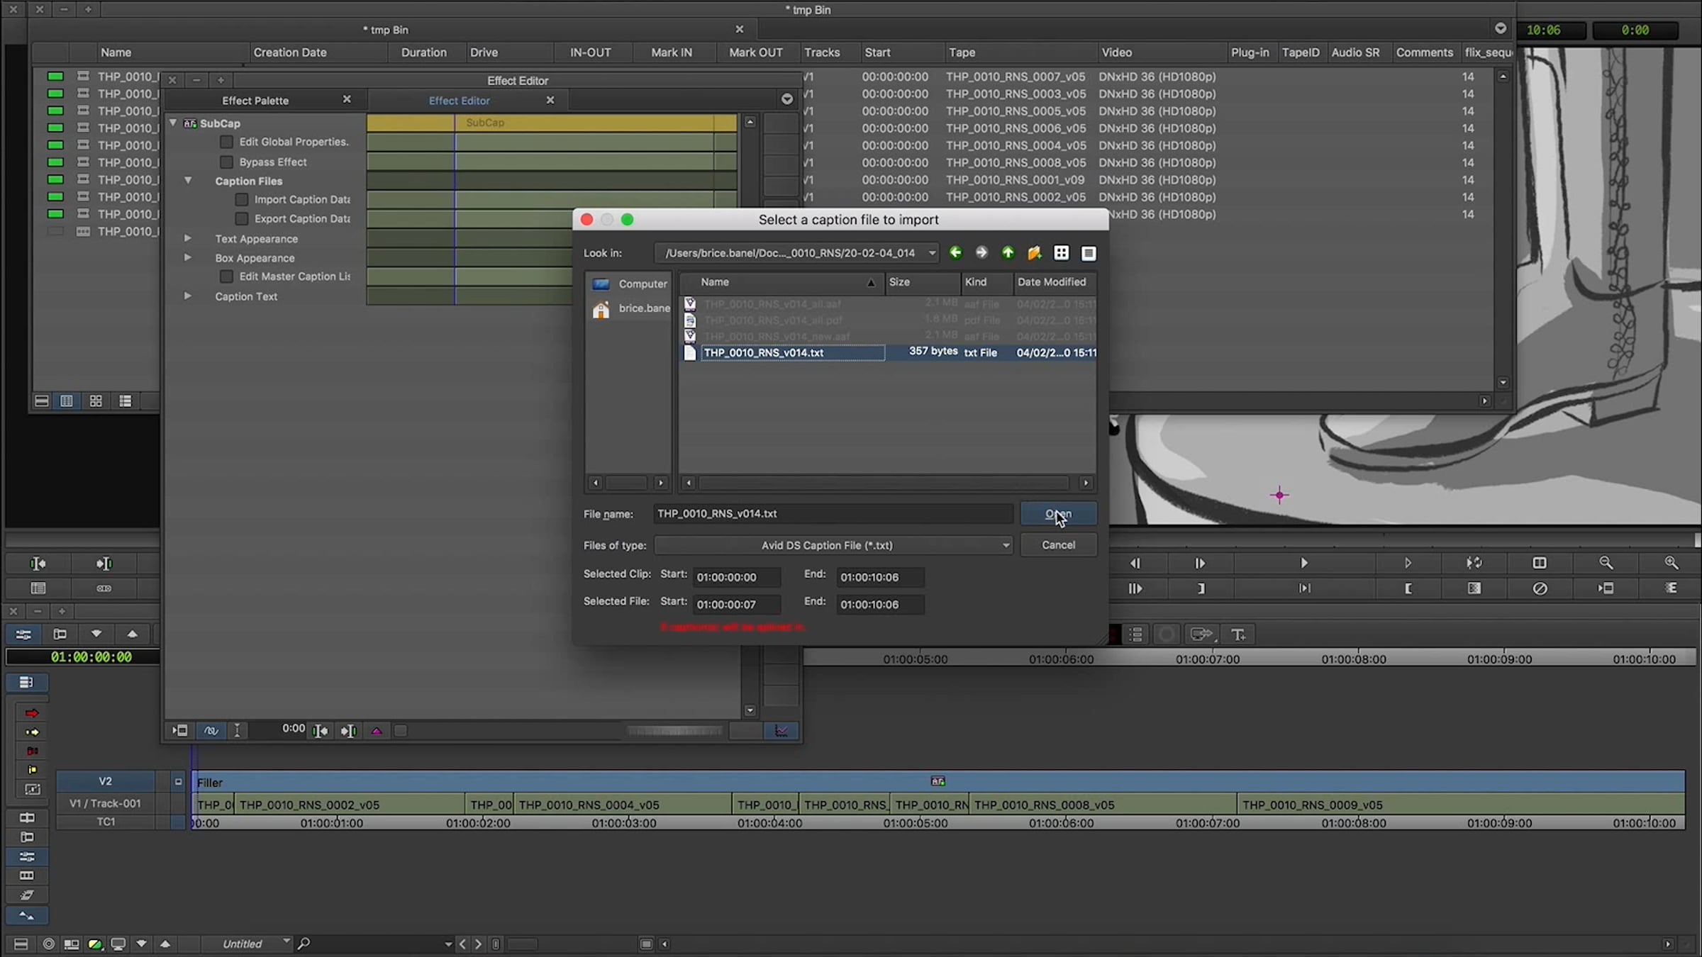This screenshot has height=957, width=1702.
Task: Create a new folder in dialog
Action: pyautogui.click(x=1034, y=253)
